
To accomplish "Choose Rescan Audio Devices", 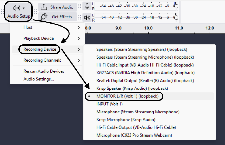I will 44,71.
